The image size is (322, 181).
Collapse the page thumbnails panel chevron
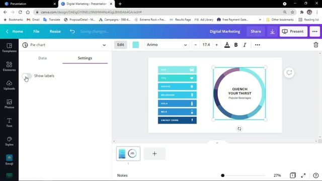[217, 143]
